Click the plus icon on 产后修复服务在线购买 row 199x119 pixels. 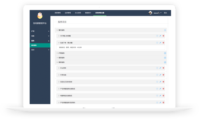[157, 89]
